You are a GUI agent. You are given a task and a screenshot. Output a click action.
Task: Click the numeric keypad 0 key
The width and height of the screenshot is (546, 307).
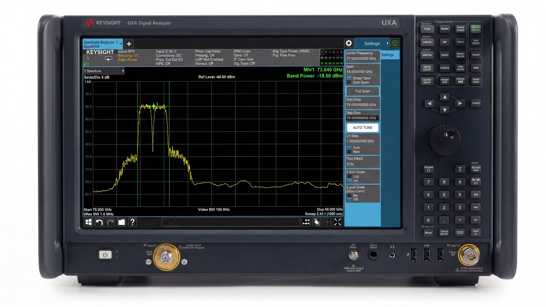[x=428, y=220]
